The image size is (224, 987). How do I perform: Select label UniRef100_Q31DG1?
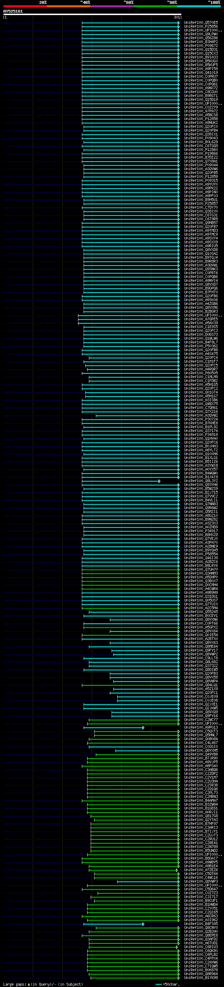click(201, 596)
